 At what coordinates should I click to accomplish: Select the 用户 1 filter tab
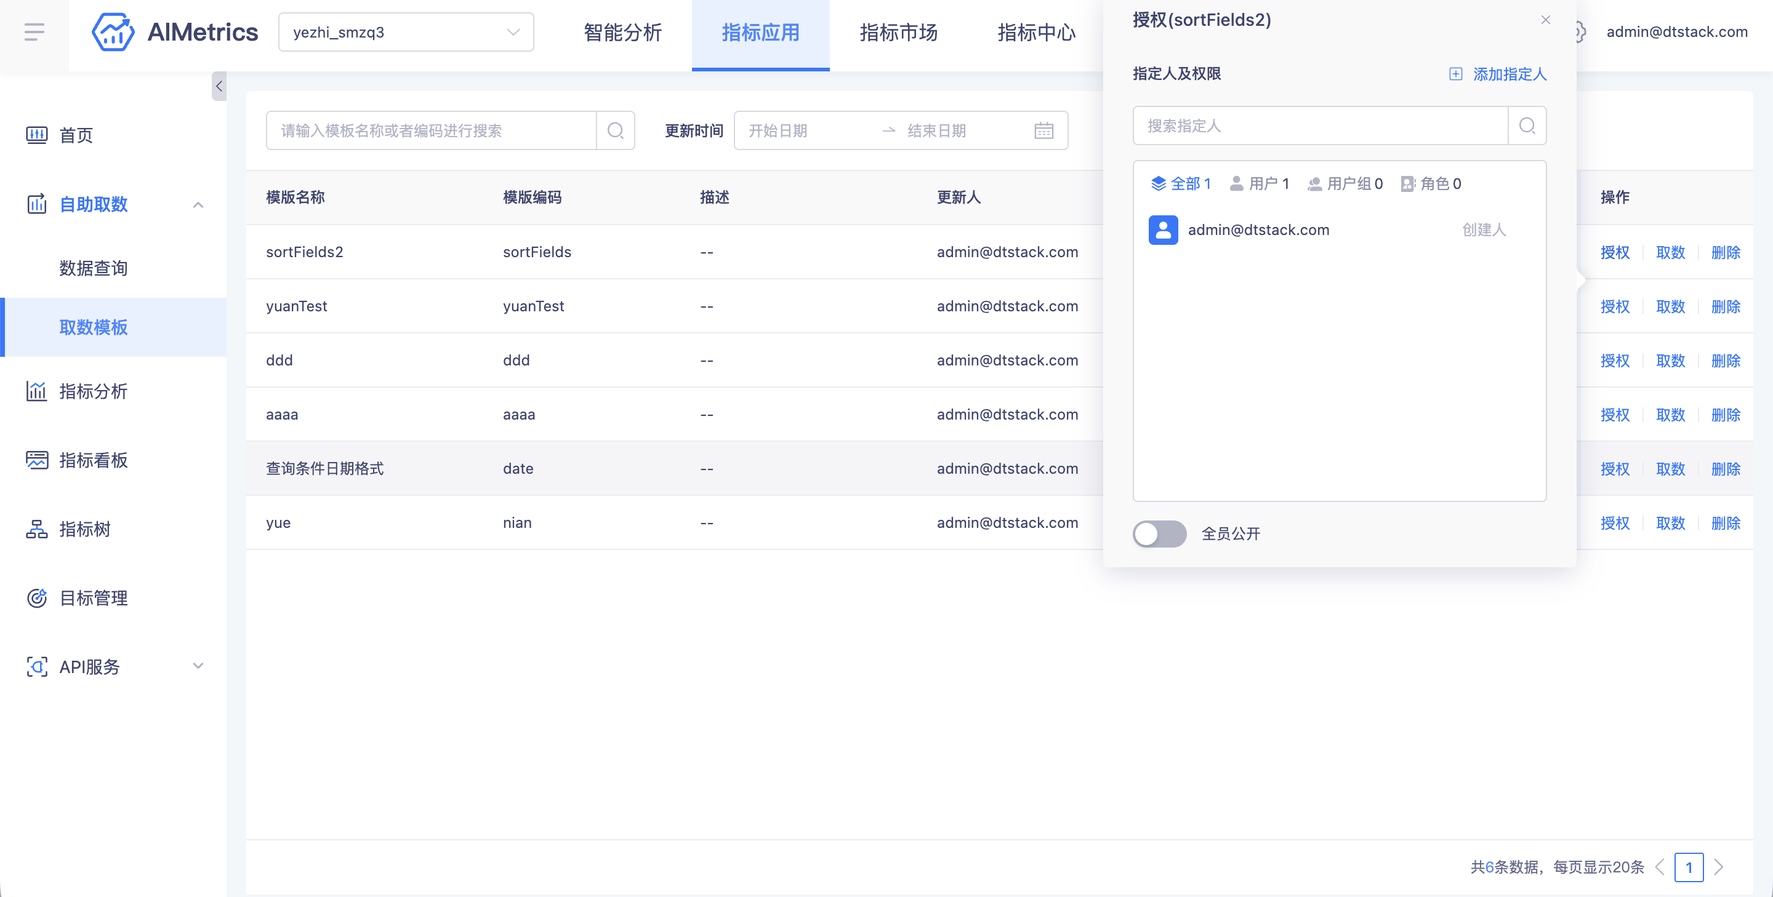pos(1259,184)
